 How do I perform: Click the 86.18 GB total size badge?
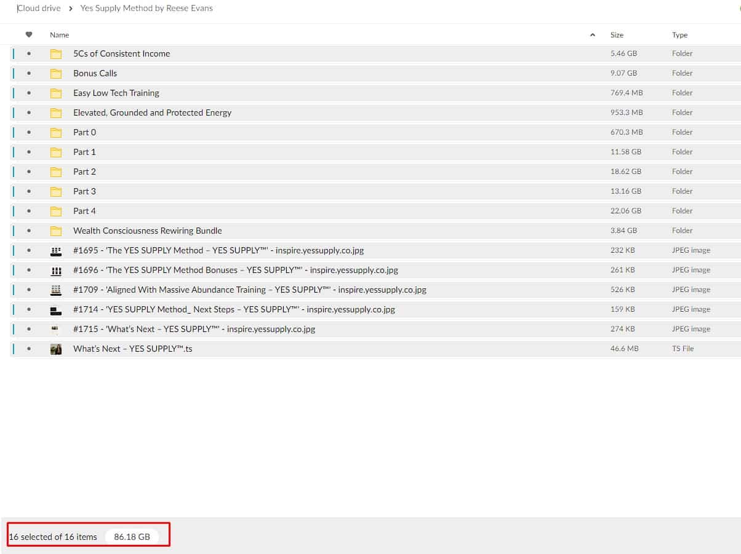click(x=132, y=537)
